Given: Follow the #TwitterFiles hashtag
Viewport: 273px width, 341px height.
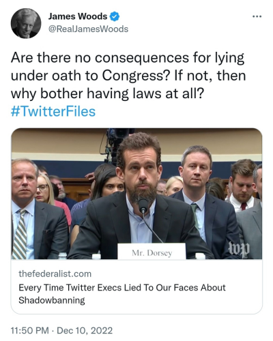Looking at the screenshot, I should coord(53,112).
